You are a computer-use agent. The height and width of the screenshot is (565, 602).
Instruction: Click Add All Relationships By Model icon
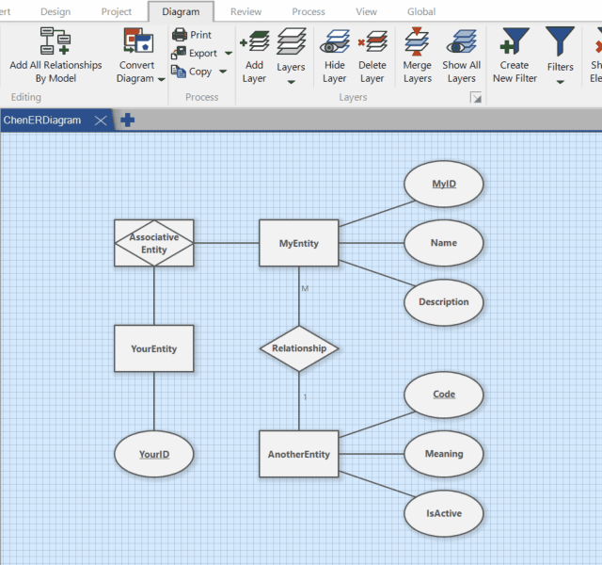tap(55, 42)
